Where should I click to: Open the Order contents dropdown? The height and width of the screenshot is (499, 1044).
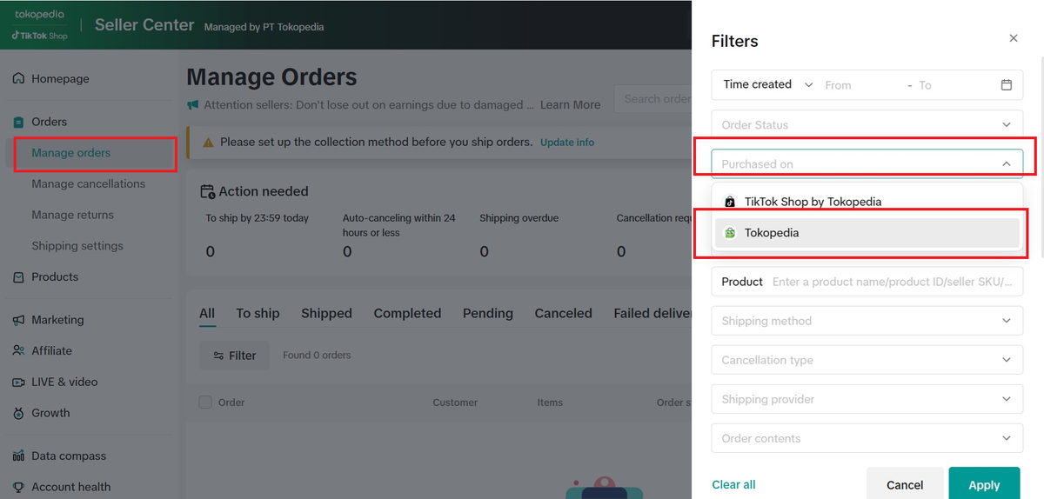(x=867, y=438)
